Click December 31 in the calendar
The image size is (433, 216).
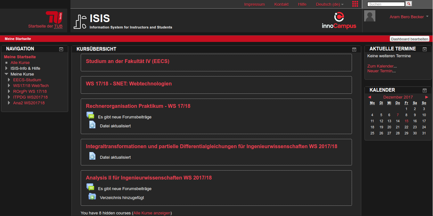424,133
